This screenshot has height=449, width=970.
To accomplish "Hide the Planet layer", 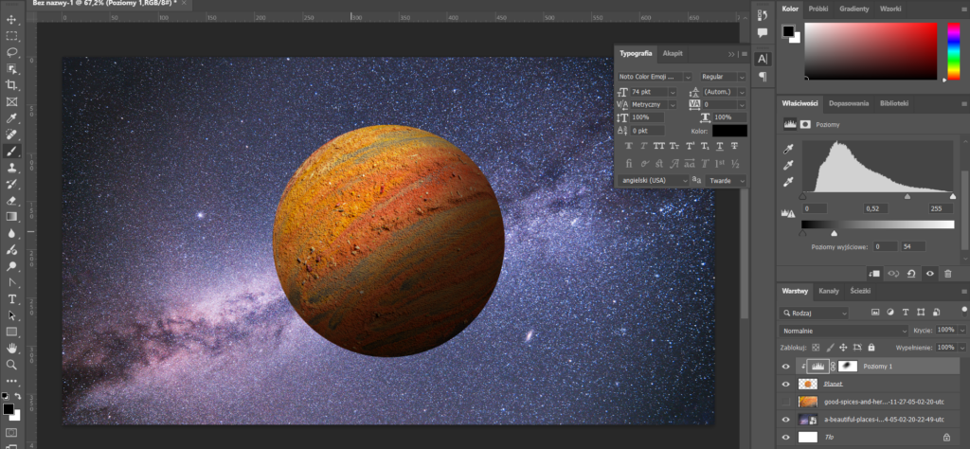I will tap(785, 384).
